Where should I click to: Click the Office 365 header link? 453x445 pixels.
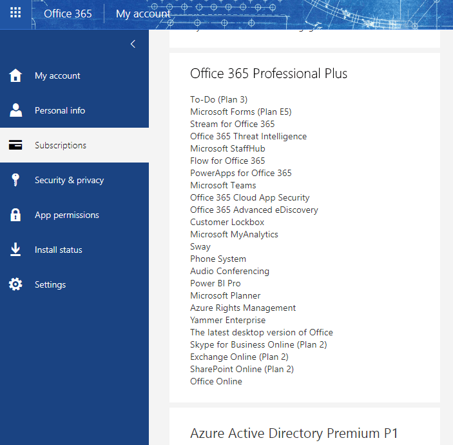pyautogui.click(x=68, y=14)
